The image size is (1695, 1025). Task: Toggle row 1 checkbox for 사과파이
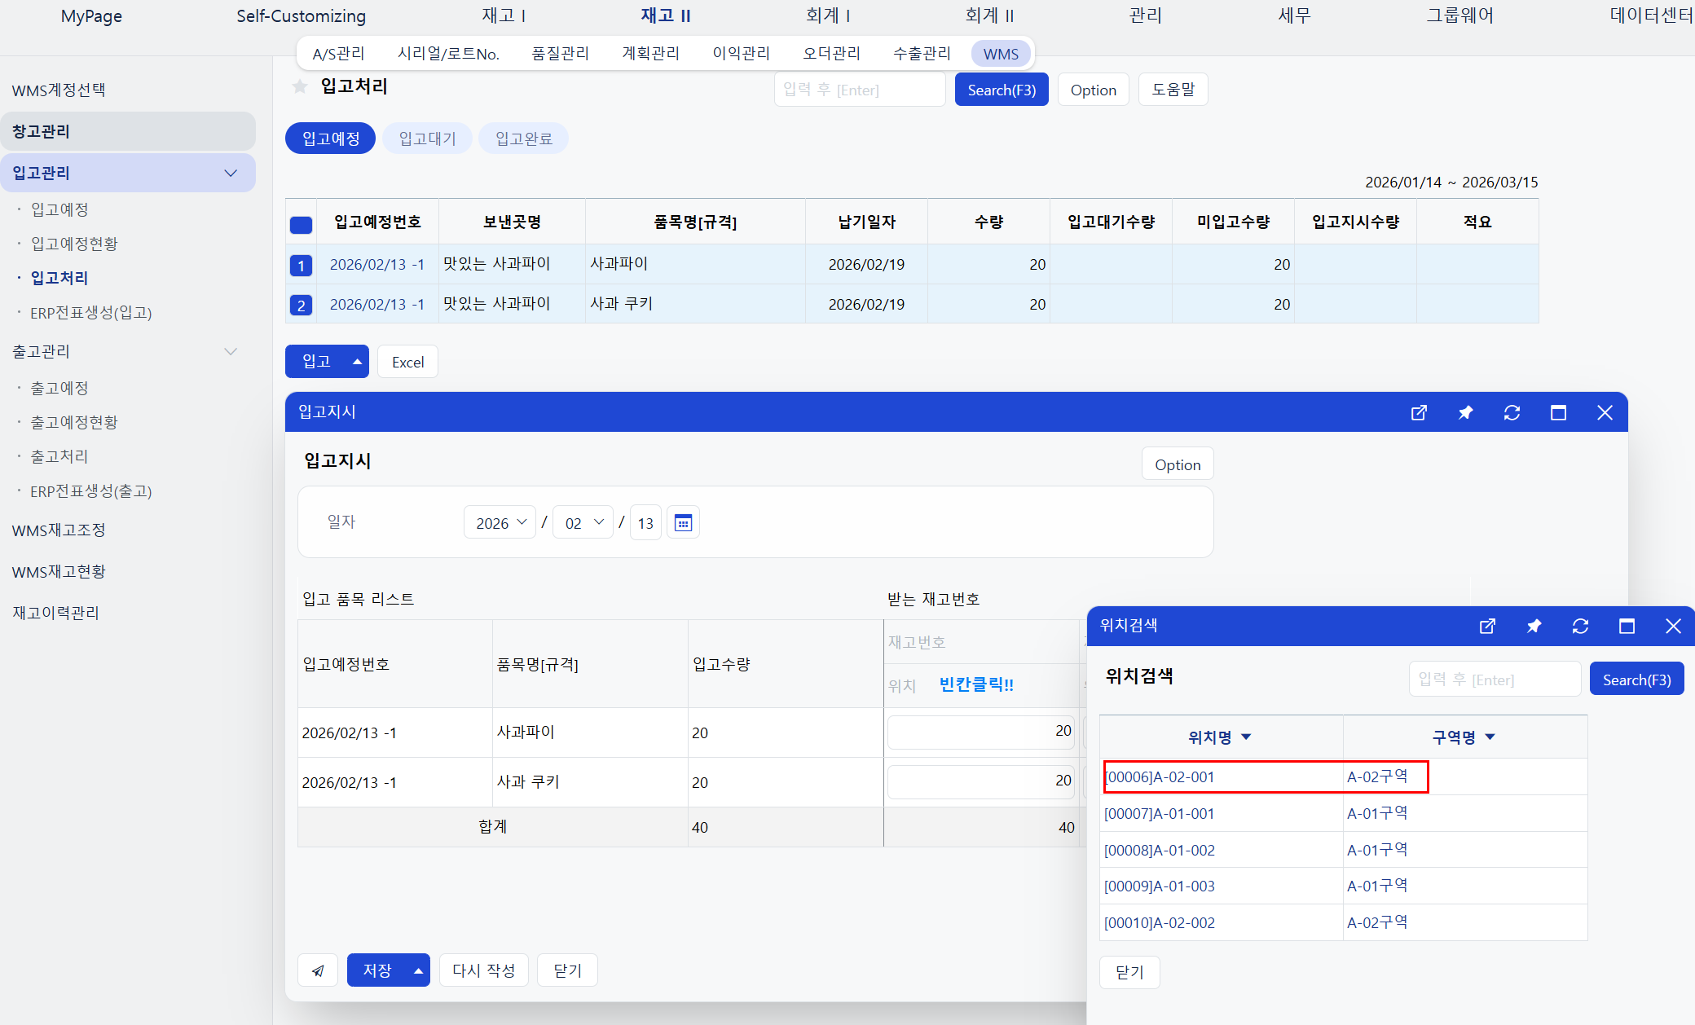point(301,265)
